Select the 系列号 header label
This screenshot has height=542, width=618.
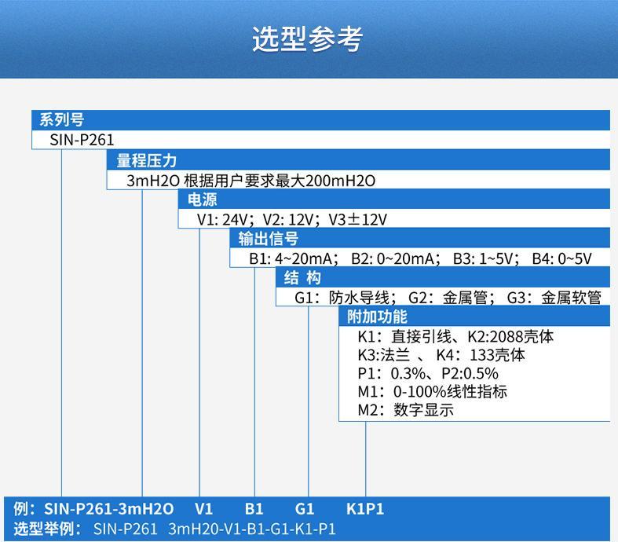(x=61, y=120)
